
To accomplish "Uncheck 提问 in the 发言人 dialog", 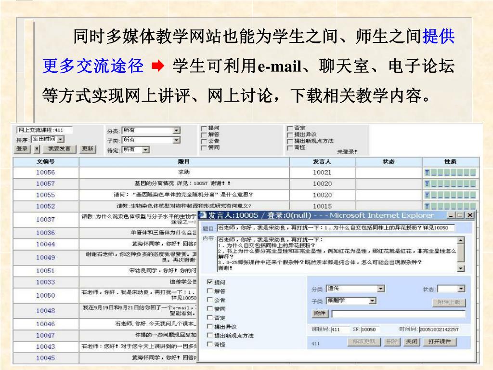I will pos(210,282).
